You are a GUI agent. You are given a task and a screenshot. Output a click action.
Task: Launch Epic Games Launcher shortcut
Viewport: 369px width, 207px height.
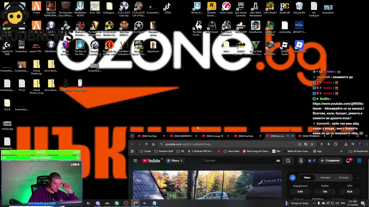click(x=241, y=9)
